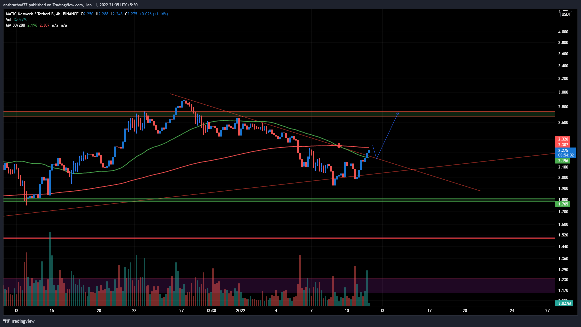Viewport: 581px width, 327px height.
Task: Click the 13:30 label on time axis
Action: point(211,311)
